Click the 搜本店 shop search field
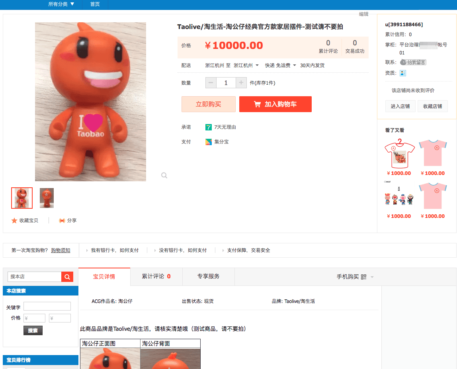 34,277
